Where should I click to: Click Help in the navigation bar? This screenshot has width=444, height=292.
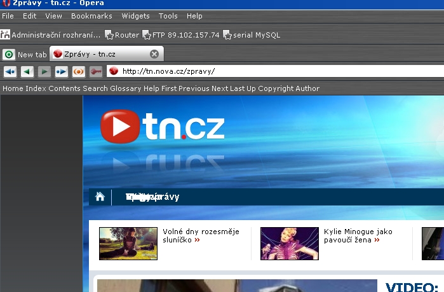[x=151, y=88]
